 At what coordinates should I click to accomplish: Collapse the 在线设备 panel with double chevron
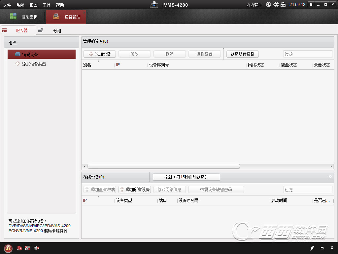pyautogui.click(x=330, y=177)
